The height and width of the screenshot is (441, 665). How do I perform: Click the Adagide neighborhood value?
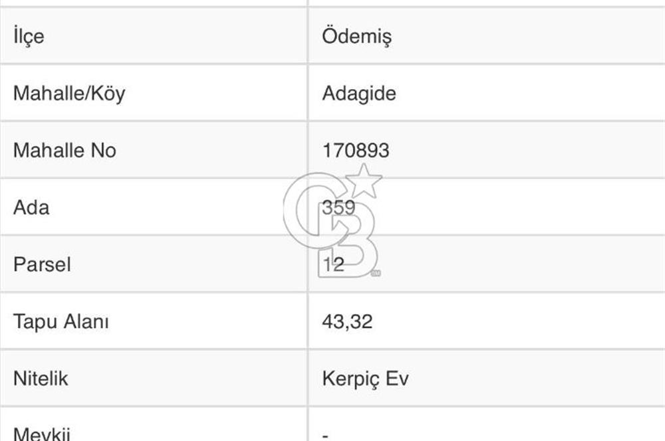[x=358, y=93]
